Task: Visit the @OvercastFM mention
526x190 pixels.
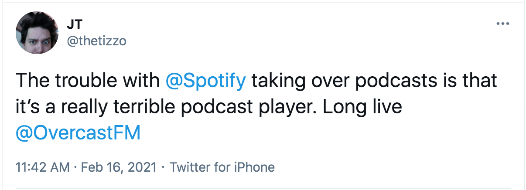Action: click(78, 133)
